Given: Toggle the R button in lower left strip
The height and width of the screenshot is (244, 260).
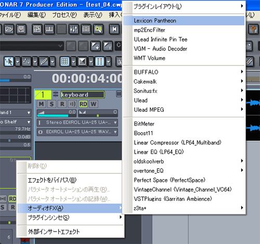Looking at the screenshot, I should 12,207.
